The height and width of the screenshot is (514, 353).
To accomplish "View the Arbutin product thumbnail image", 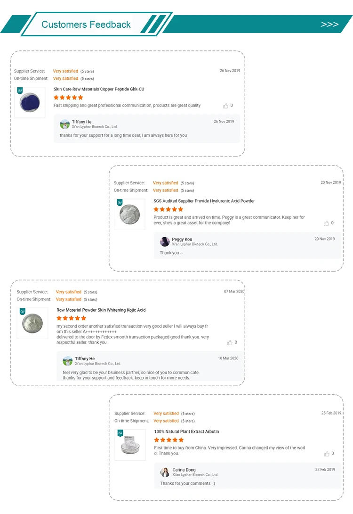I will (130, 445).
